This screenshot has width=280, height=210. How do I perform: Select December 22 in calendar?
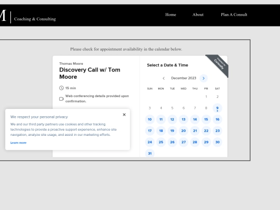(206, 131)
